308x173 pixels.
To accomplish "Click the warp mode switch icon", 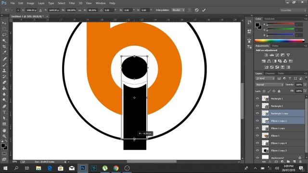I will pos(189,10).
